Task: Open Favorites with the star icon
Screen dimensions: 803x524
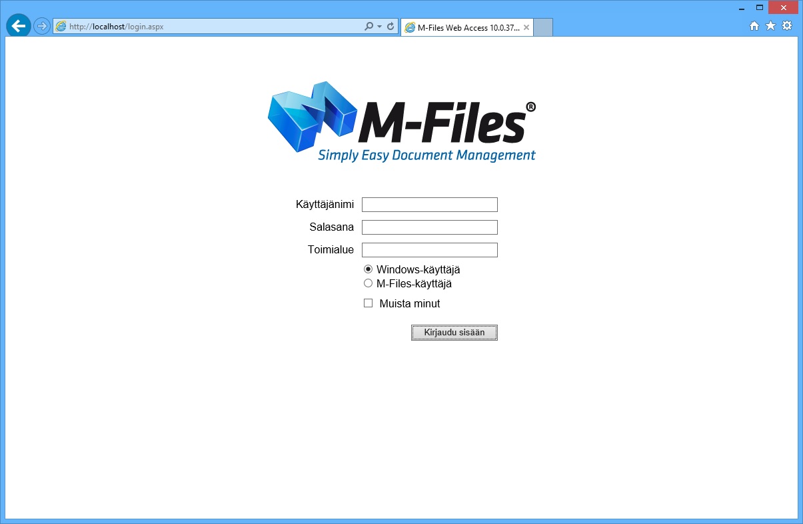Action: (770, 26)
